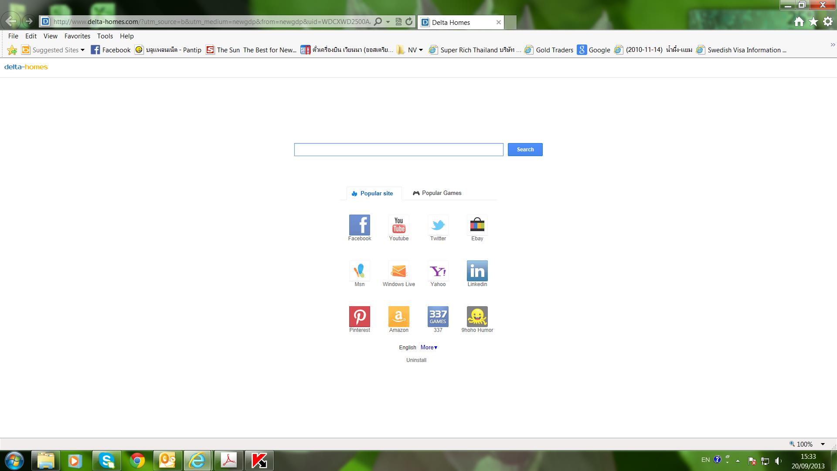Click the volume speaker tray icon
The width and height of the screenshot is (837, 471).
tap(779, 461)
